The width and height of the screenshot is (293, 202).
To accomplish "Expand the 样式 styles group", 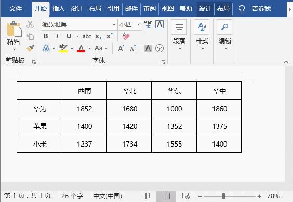I will 202,35.
